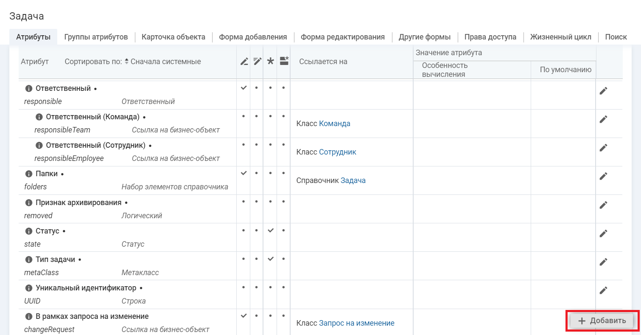Go to Права доступа tab
Screen dimensions: 641x335
(x=490, y=37)
